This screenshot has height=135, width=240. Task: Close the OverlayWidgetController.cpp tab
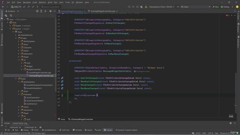(117, 11)
